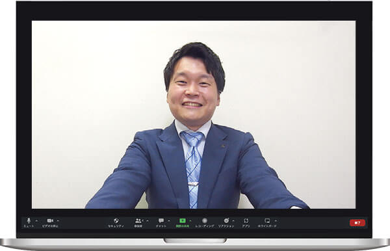
Task: Open the Apps icon
Action: click(246, 220)
